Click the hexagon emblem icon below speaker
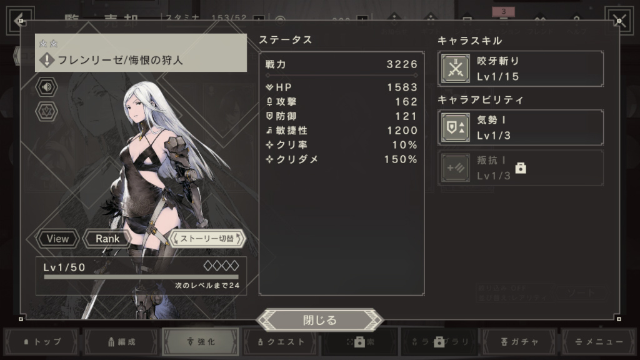This screenshot has height=360, width=640. 46,111
